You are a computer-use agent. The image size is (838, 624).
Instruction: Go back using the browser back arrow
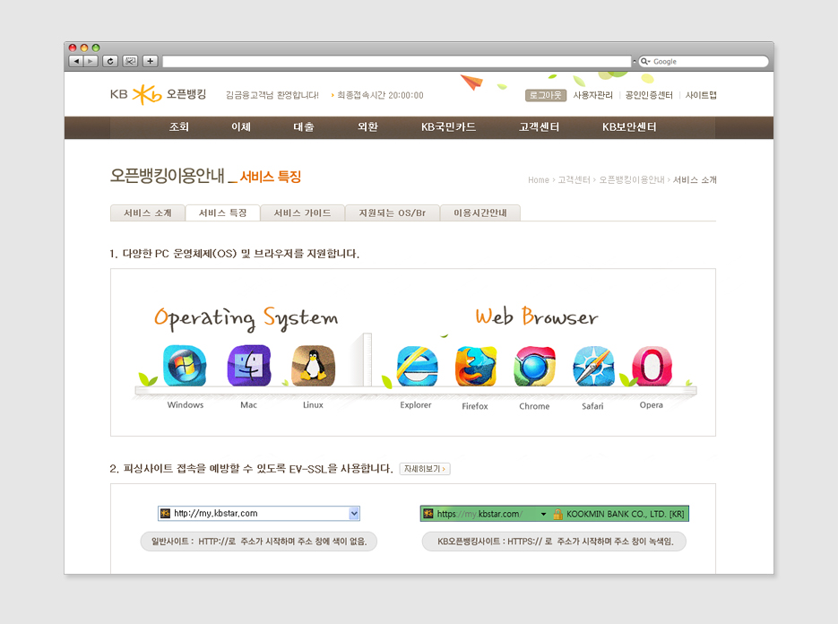point(76,61)
